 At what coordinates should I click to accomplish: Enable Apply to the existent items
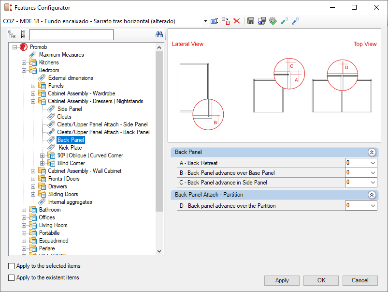[x=12, y=277]
